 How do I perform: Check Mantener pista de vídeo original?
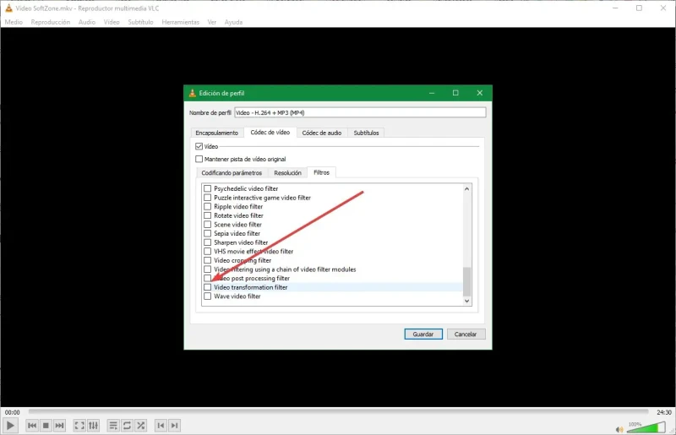tap(199, 159)
